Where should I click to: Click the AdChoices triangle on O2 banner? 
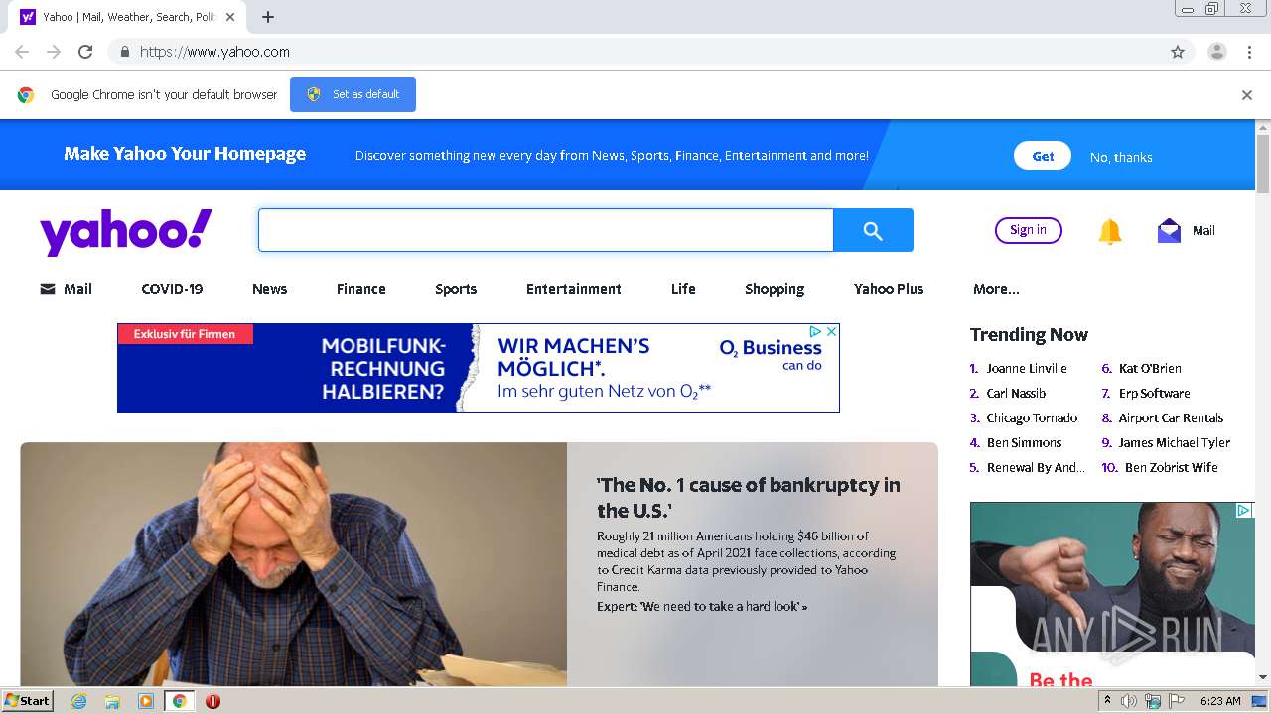(x=816, y=332)
